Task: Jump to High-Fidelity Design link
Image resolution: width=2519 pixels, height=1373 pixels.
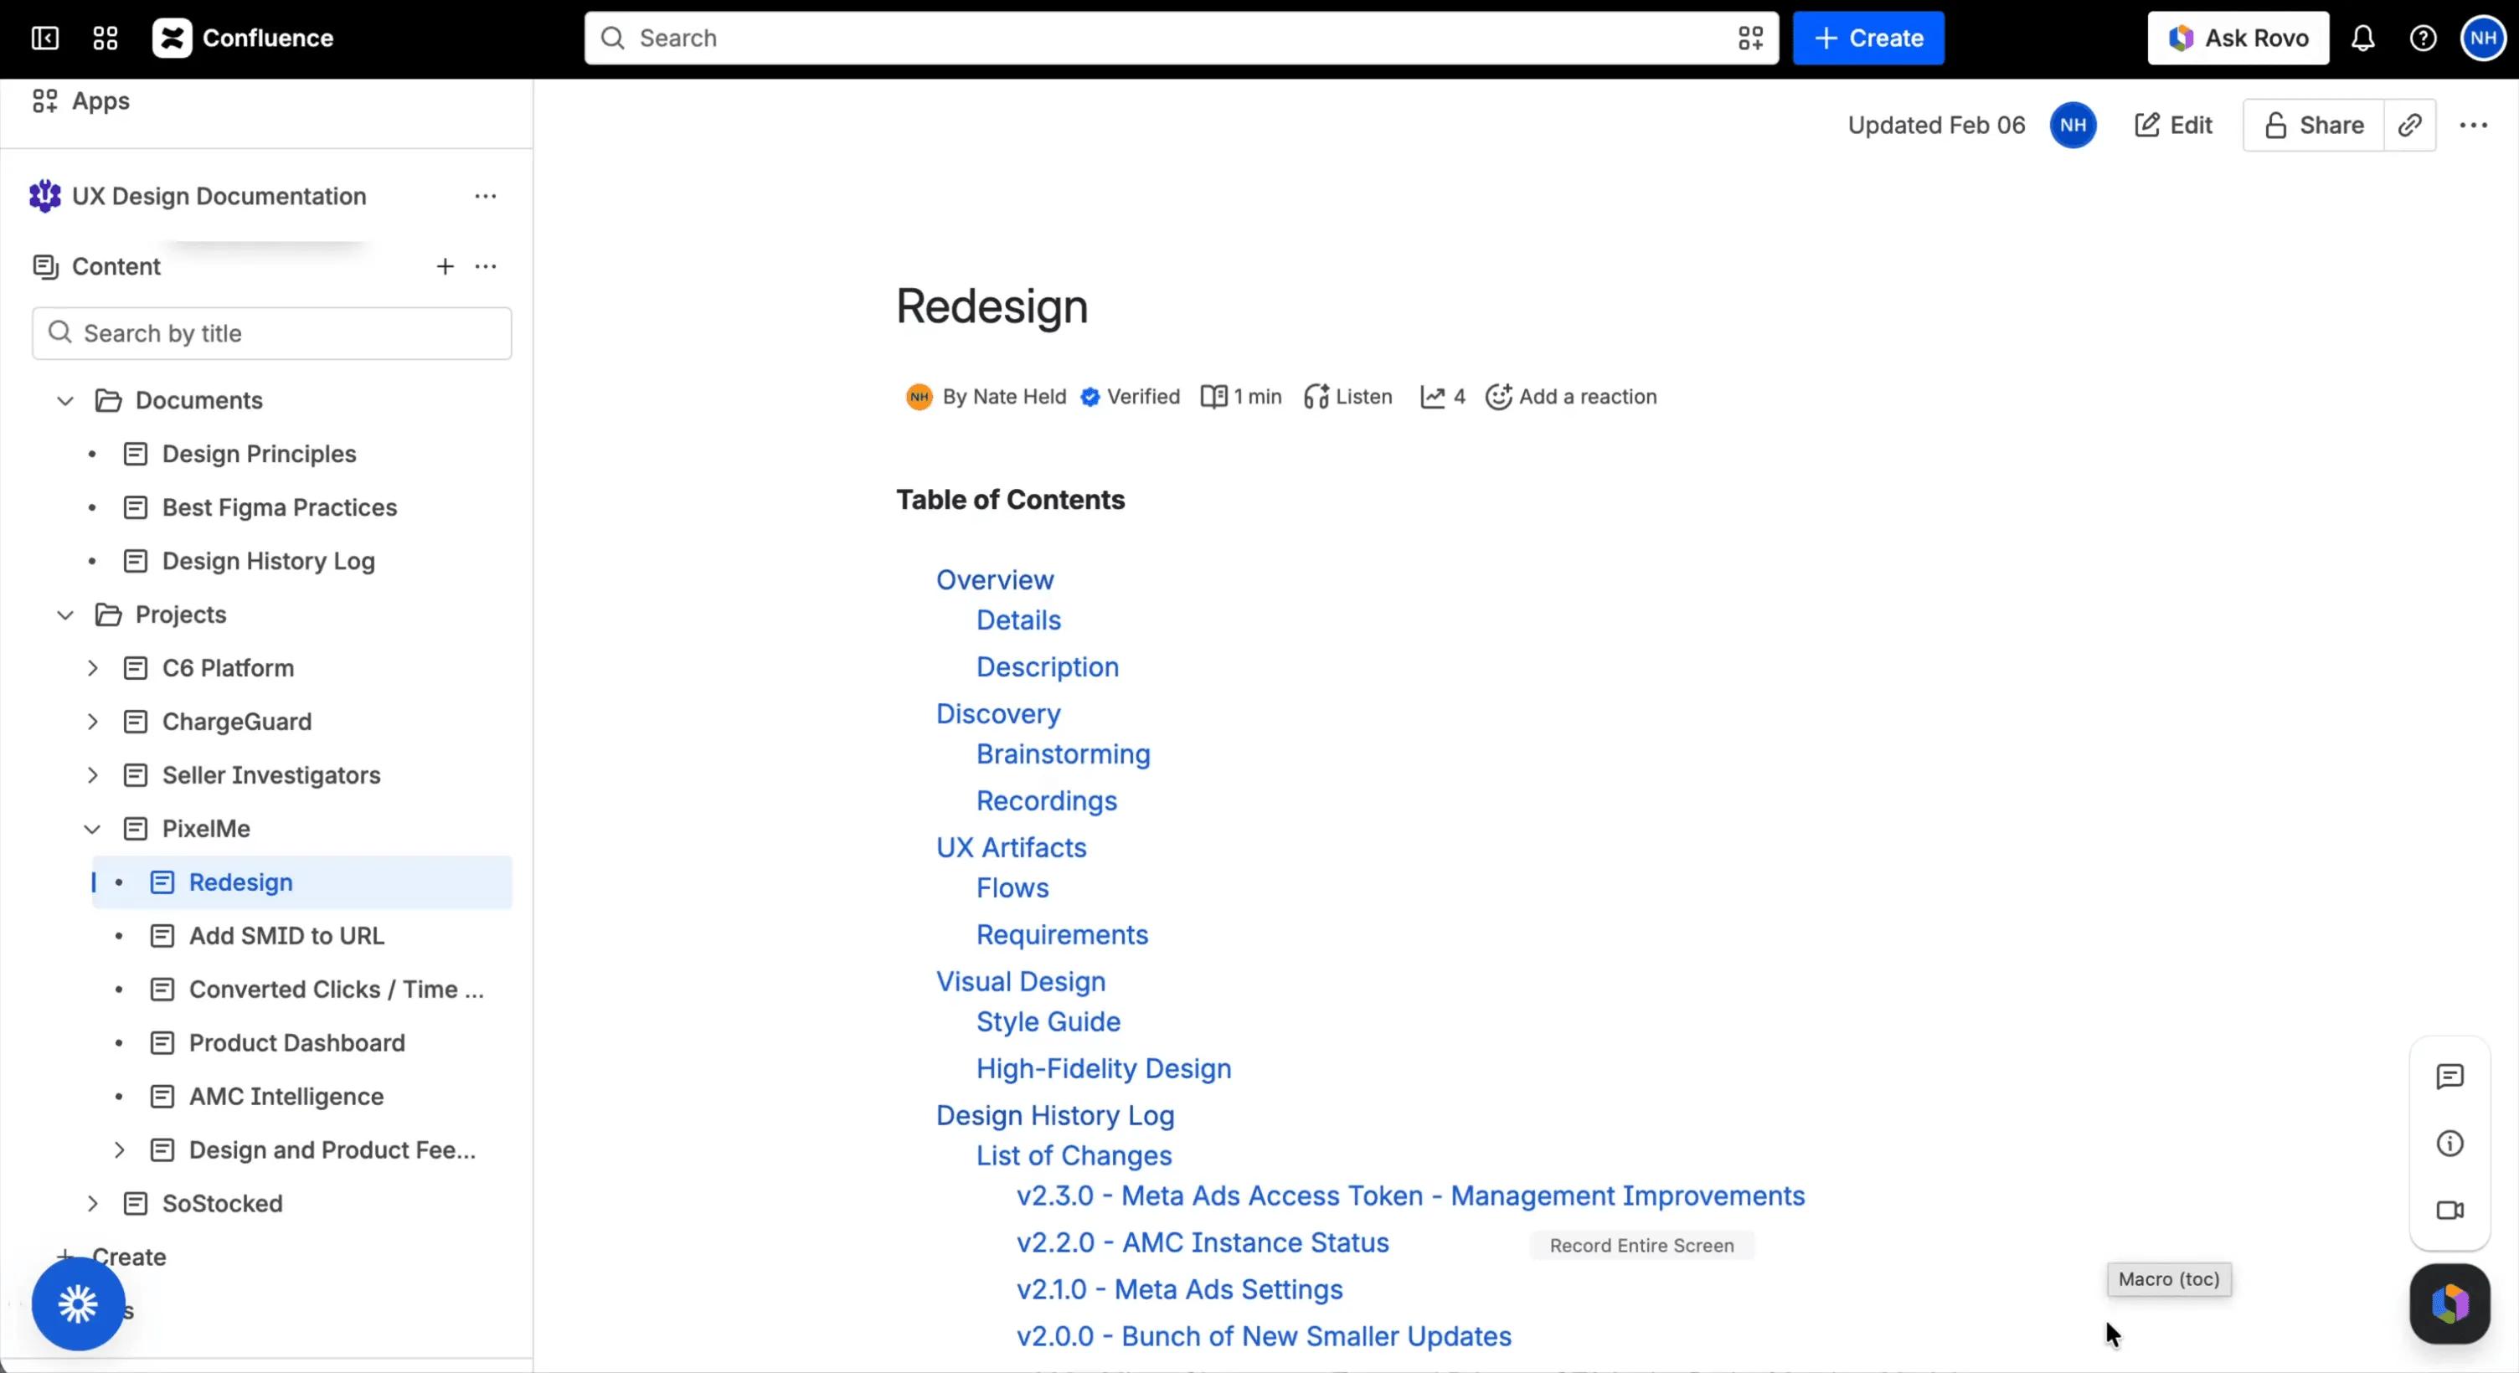Action: (1103, 1069)
